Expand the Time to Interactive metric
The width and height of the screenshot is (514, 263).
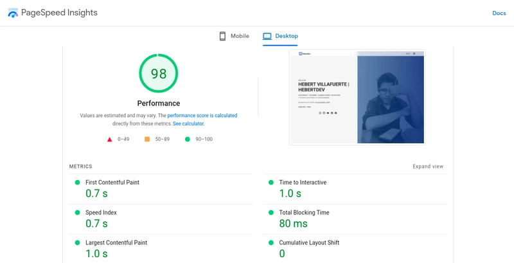click(302, 183)
